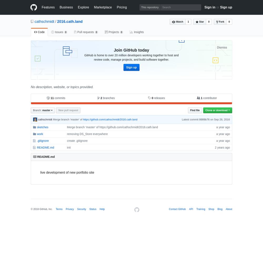Image resolution: width=263 pixels, height=263 pixels.
Task: Click the orange language bar
Action: click(131, 103)
